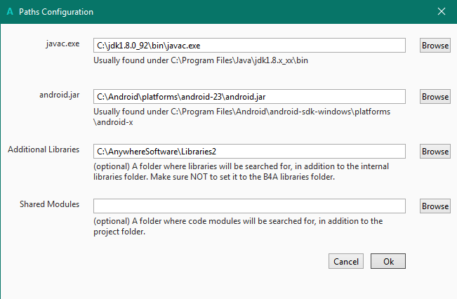
Task: Browse for a Shared Modules folder
Action: coord(435,206)
